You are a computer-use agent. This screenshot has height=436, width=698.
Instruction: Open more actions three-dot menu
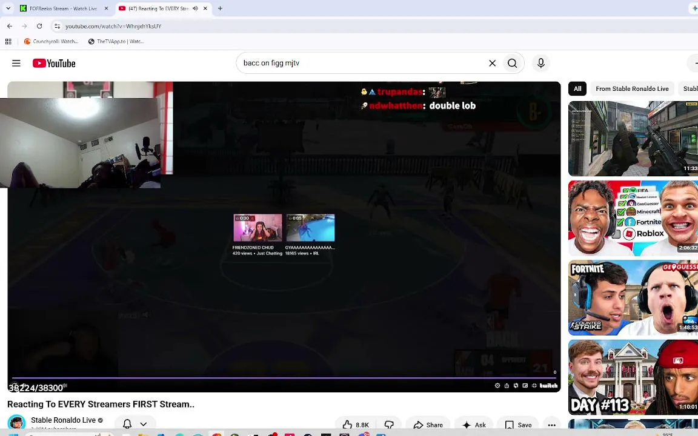point(551,425)
